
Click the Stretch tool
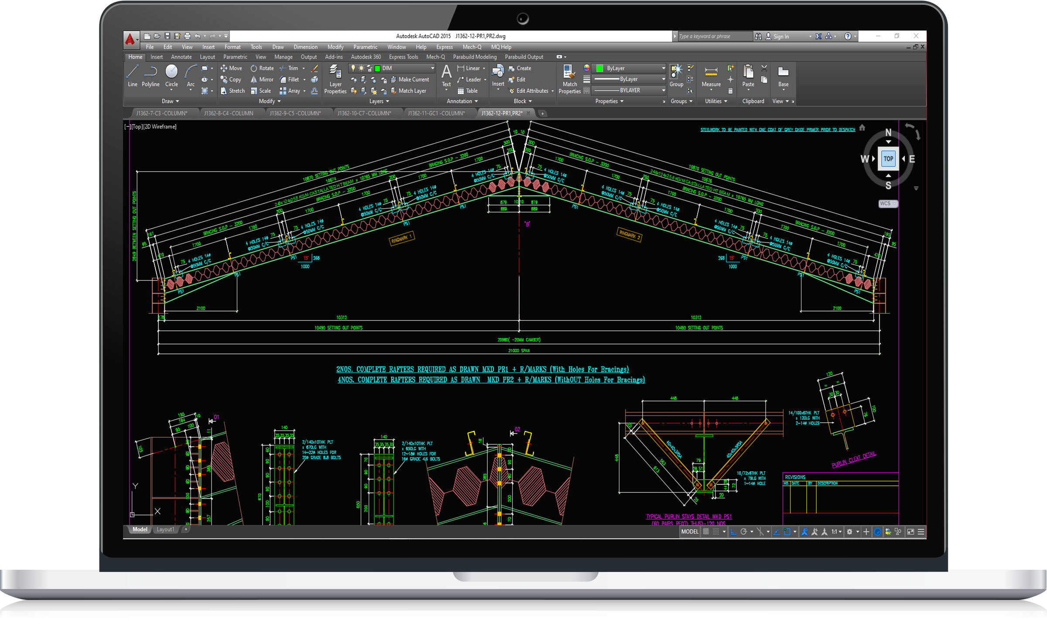tap(233, 91)
